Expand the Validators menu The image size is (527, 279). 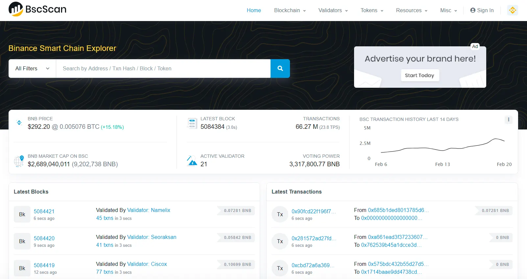[333, 11]
